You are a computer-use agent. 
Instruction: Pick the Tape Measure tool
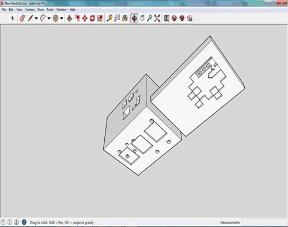point(109,18)
